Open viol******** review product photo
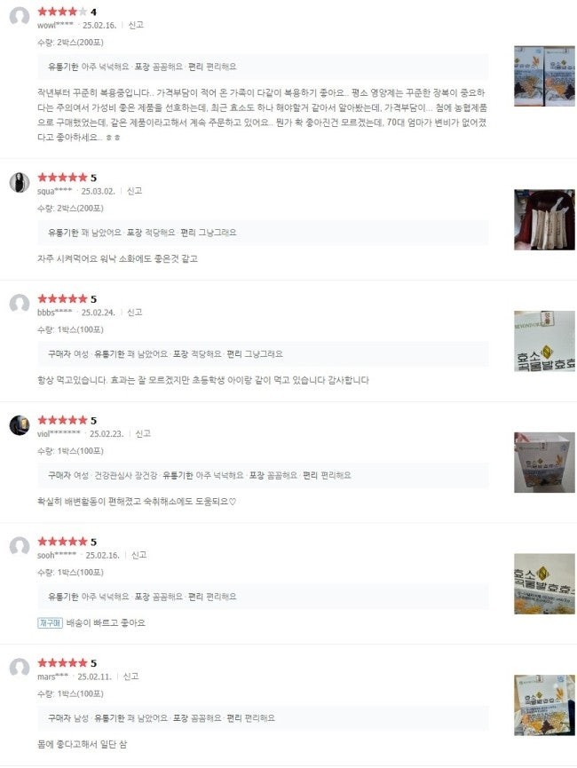 click(544, 463)
